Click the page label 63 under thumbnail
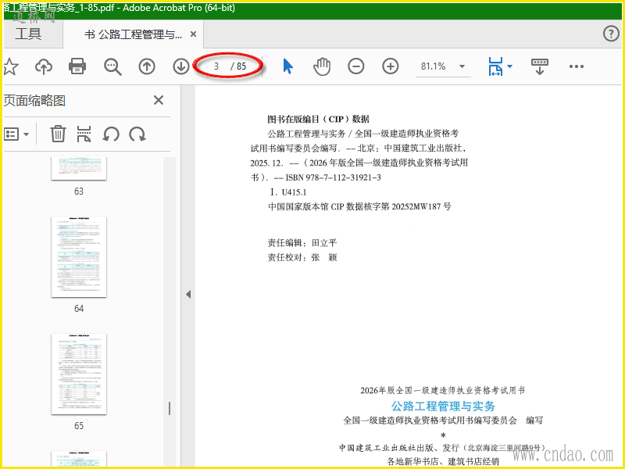The width and height of the screenshot is (625, 469). [79, 191]
